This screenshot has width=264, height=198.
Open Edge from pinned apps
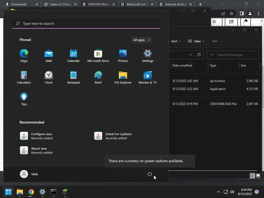coord(24,56)
